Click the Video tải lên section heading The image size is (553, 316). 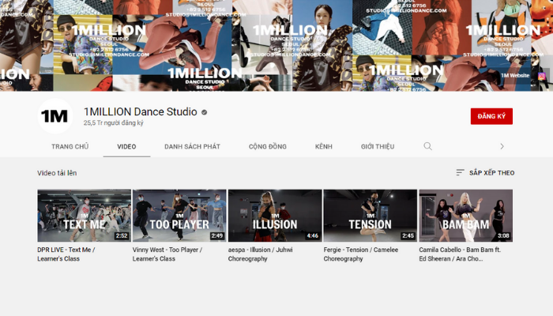click(57, 173)
